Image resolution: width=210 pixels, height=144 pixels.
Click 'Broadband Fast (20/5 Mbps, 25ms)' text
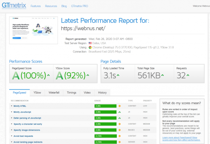coord(109,51)
